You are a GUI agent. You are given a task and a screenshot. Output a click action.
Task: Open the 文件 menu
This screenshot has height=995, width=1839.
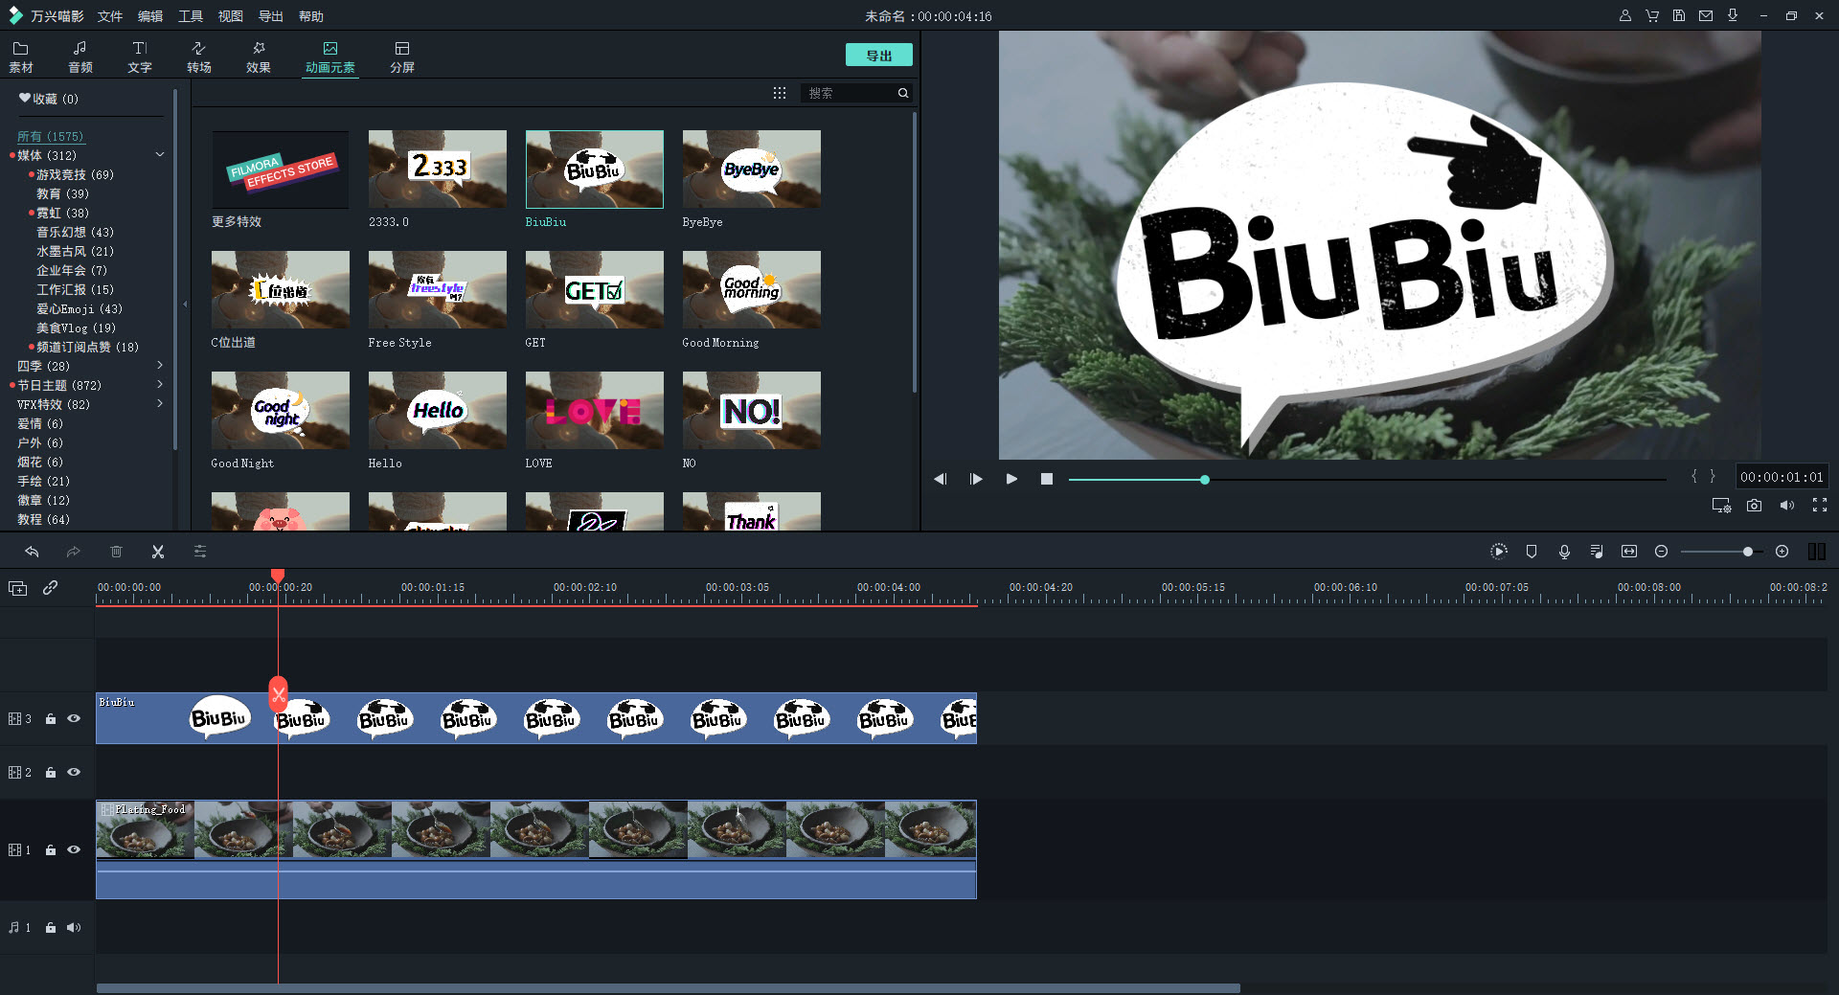tap(110, 16)
